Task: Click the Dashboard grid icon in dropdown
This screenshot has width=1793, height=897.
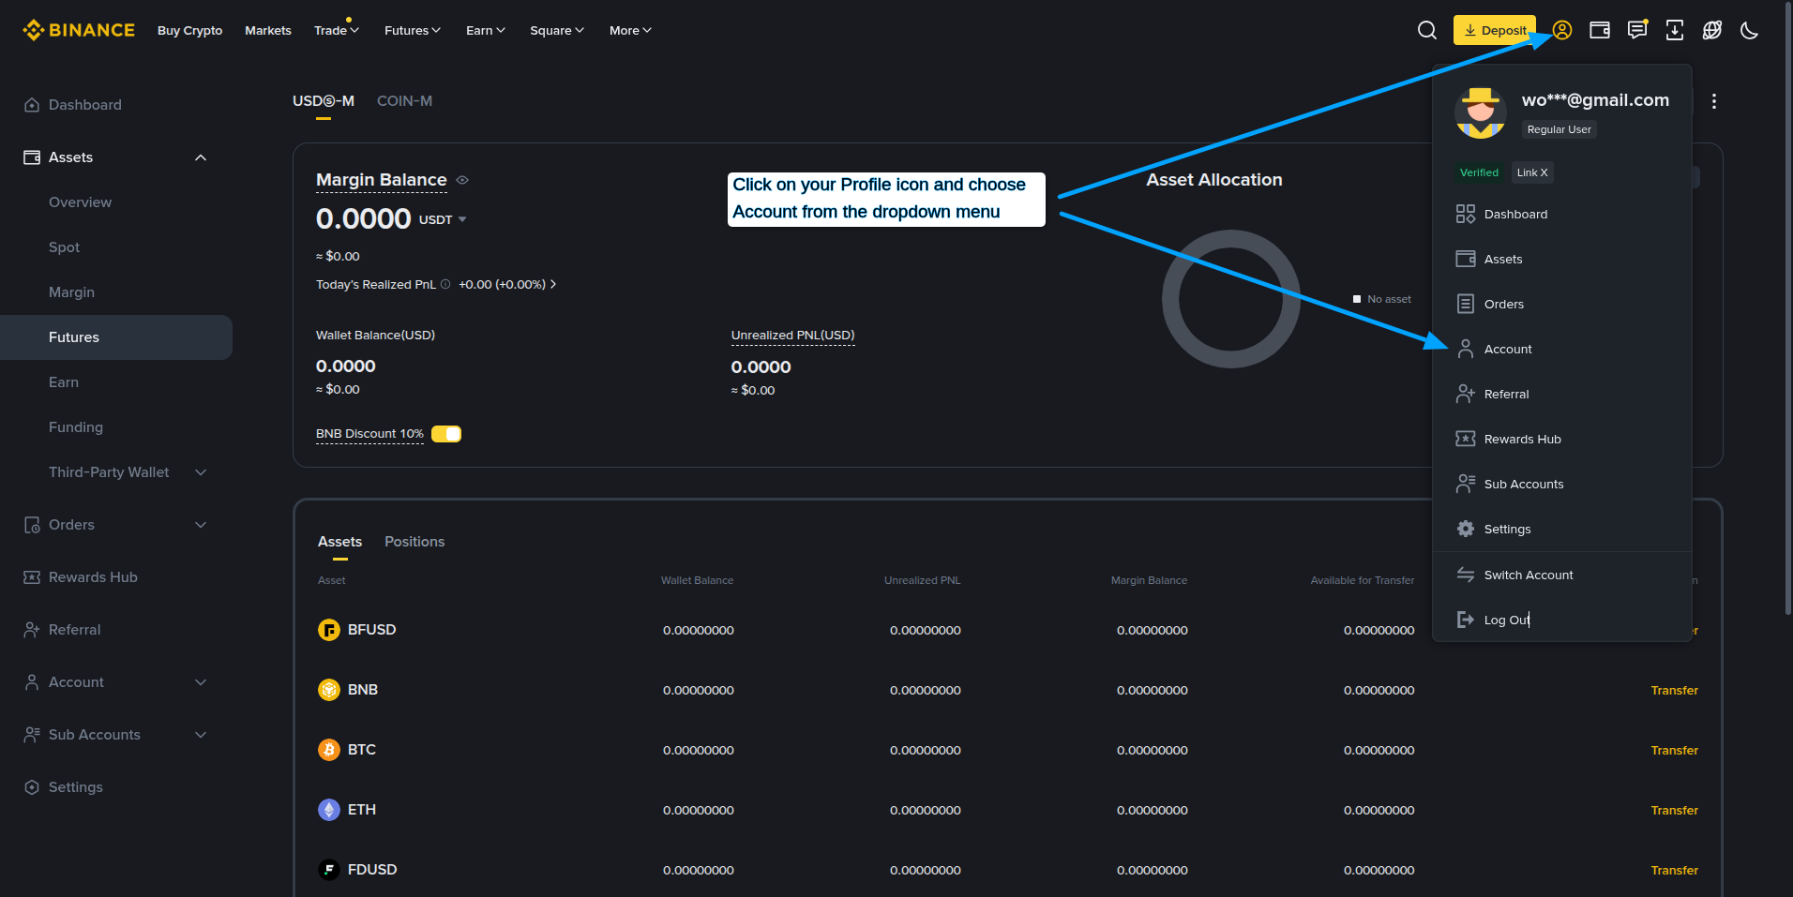Action: (x=1466, y=214)
